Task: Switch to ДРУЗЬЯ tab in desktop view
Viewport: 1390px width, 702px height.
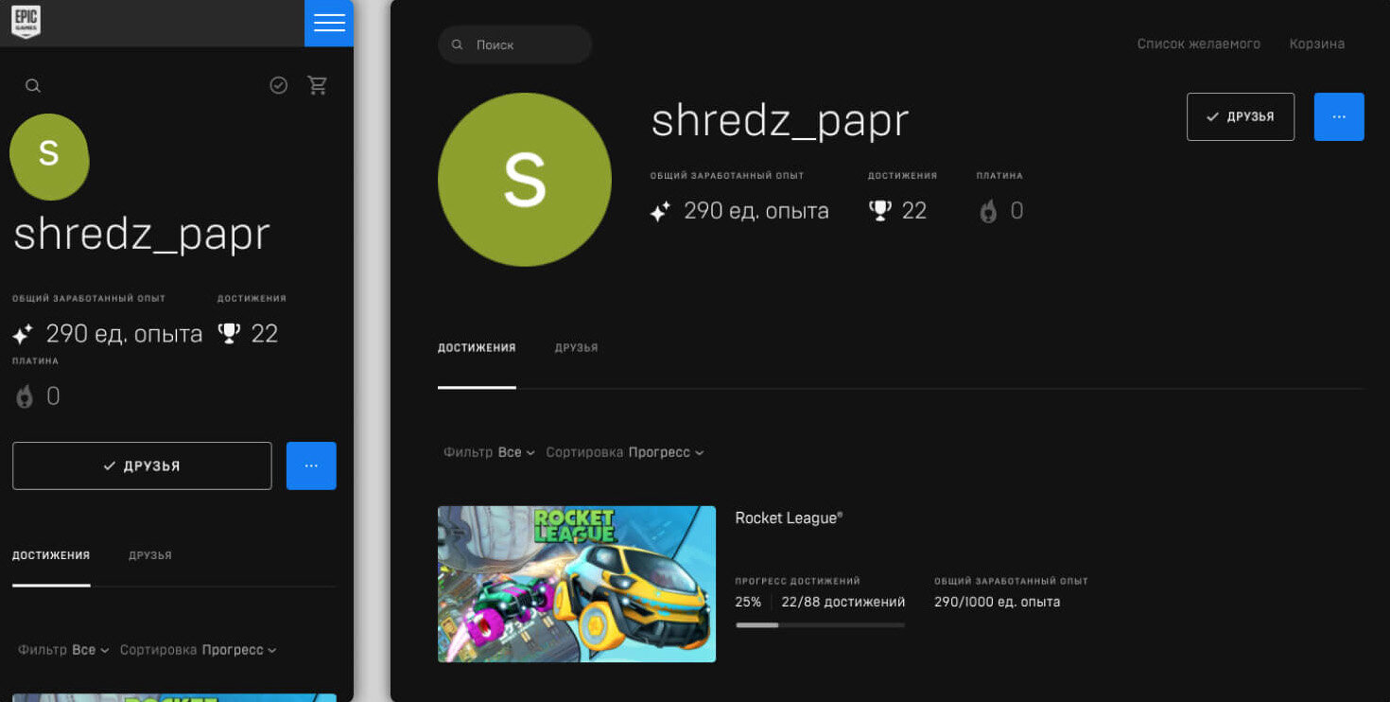Action: 576,348
